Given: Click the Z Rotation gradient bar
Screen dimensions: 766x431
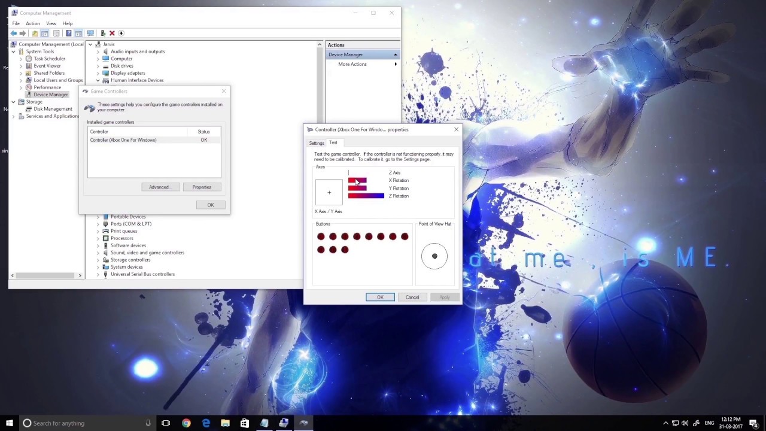Looking at the screenshot, I should [366, 196].
